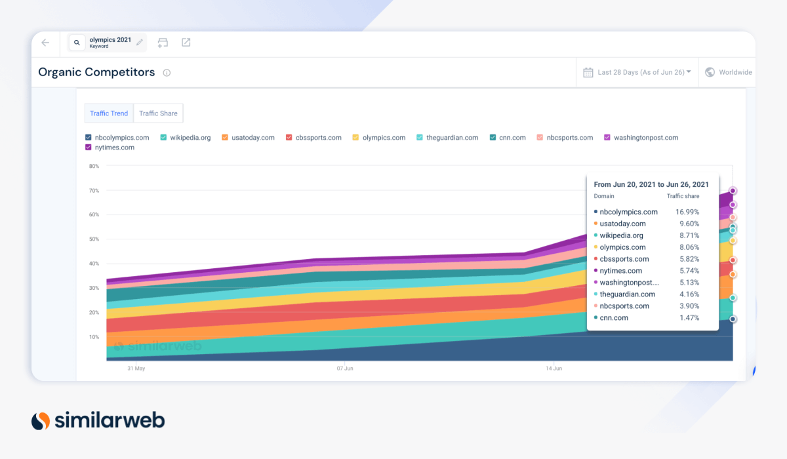The image size is (787, 459).
Task: Click the 3.90% value in the tooltip
Action: point(689,306)
